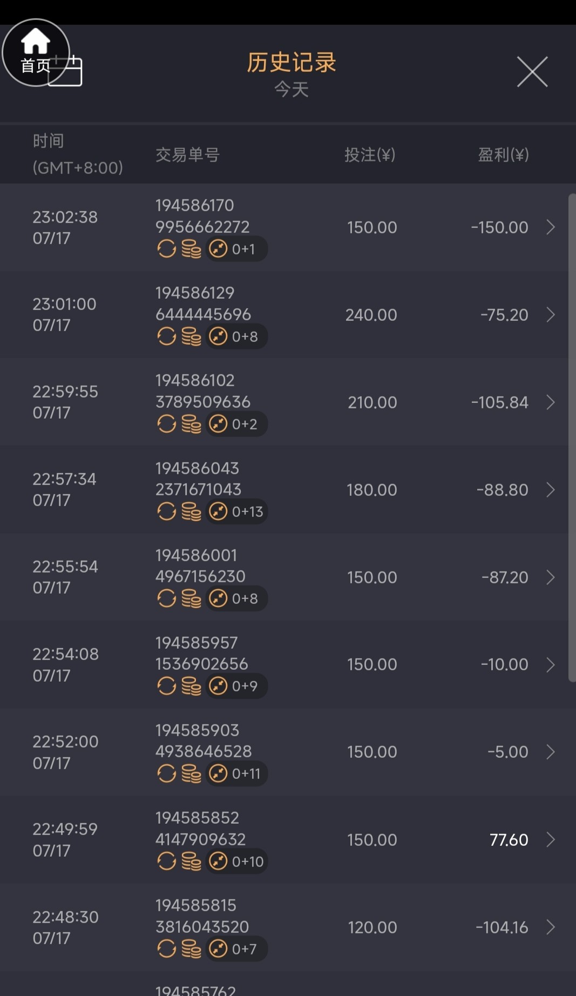Click the 盈利(¥) column header
Viewport: 576px width, 996px height.
[503, 155]
